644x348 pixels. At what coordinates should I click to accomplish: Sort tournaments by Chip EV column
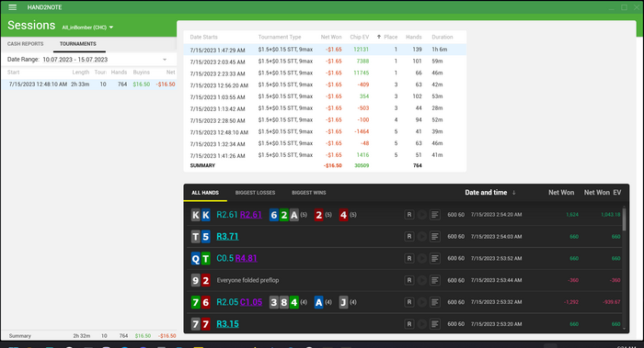[x=360, y=37]
